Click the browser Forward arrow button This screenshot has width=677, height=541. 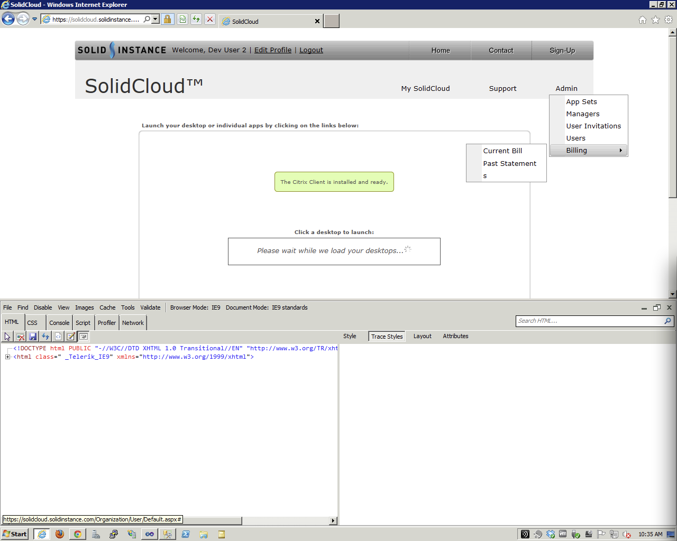tap(23, 20)
